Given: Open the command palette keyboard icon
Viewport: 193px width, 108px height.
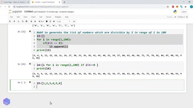Looking at the screenshot, I should point(74,21).
